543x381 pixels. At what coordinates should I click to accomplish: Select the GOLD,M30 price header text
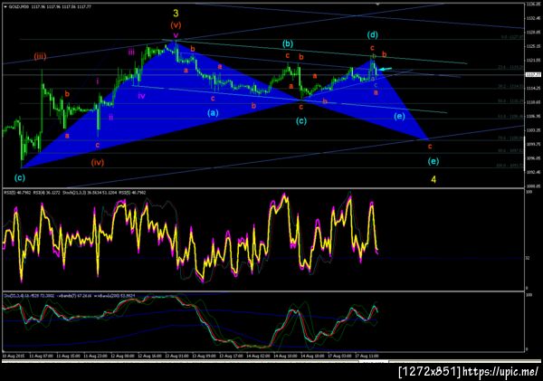[50, 6]
